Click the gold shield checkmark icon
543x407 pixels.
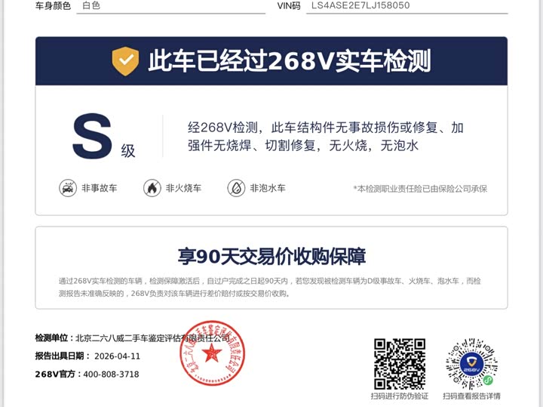coord(125,61)
